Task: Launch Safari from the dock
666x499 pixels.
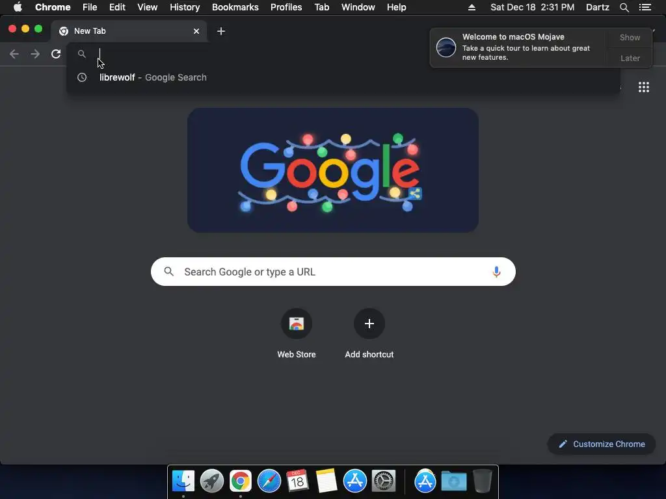Action: click(269, 481)
